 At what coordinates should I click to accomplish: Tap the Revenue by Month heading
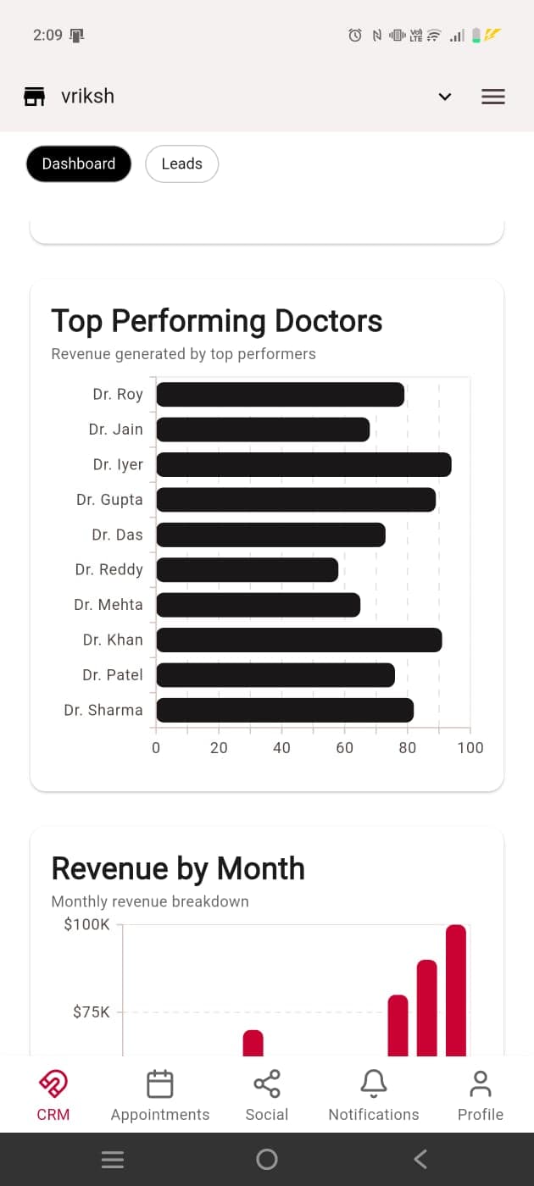pos(178,868)
